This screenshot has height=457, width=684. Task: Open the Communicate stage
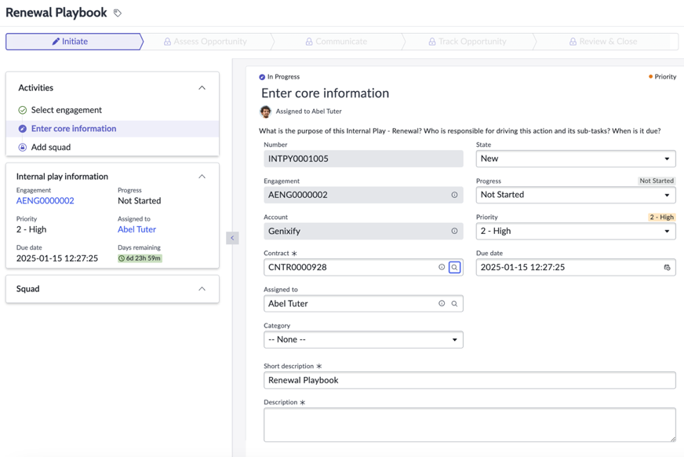pyautogui.click(x=337, y=42)
